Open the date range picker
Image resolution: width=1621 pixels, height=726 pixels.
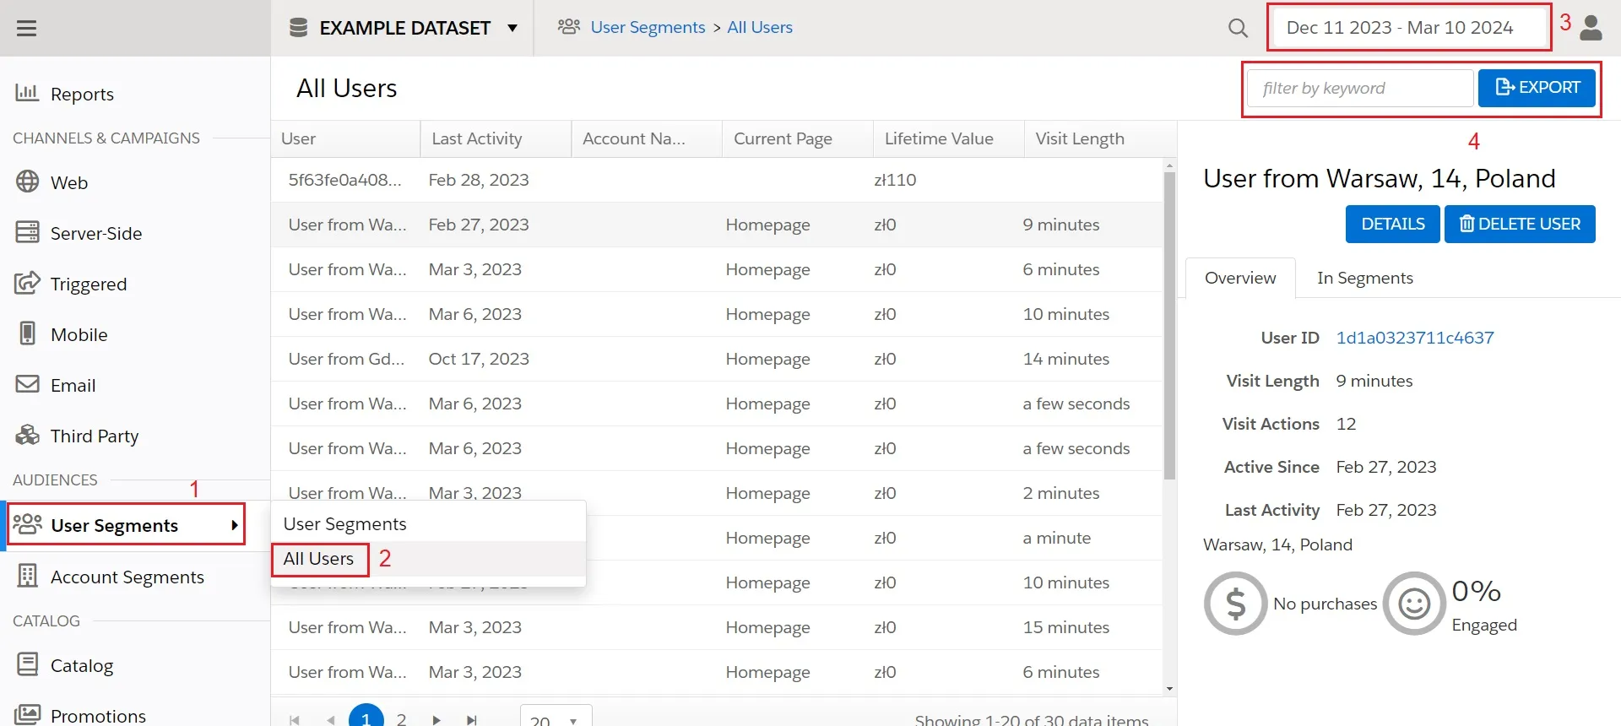1407,28
